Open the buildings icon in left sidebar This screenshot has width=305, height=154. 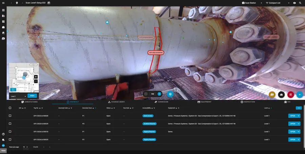pyautogui.click(x=3, y=16)
